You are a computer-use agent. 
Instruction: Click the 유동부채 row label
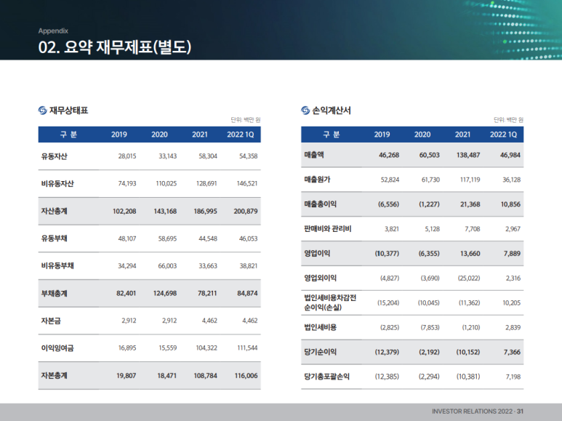(54, 238)
